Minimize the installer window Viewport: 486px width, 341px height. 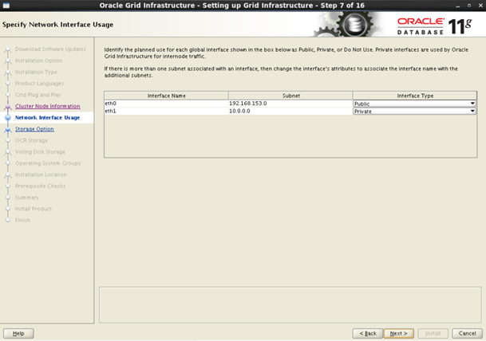coord(458,6)
